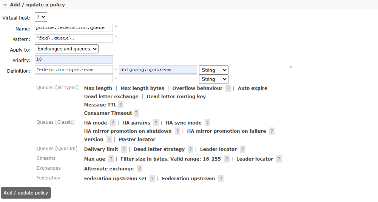The image size is (378, 202).
Task: Open Federation upstream set help icon
Action: (152, 179)
